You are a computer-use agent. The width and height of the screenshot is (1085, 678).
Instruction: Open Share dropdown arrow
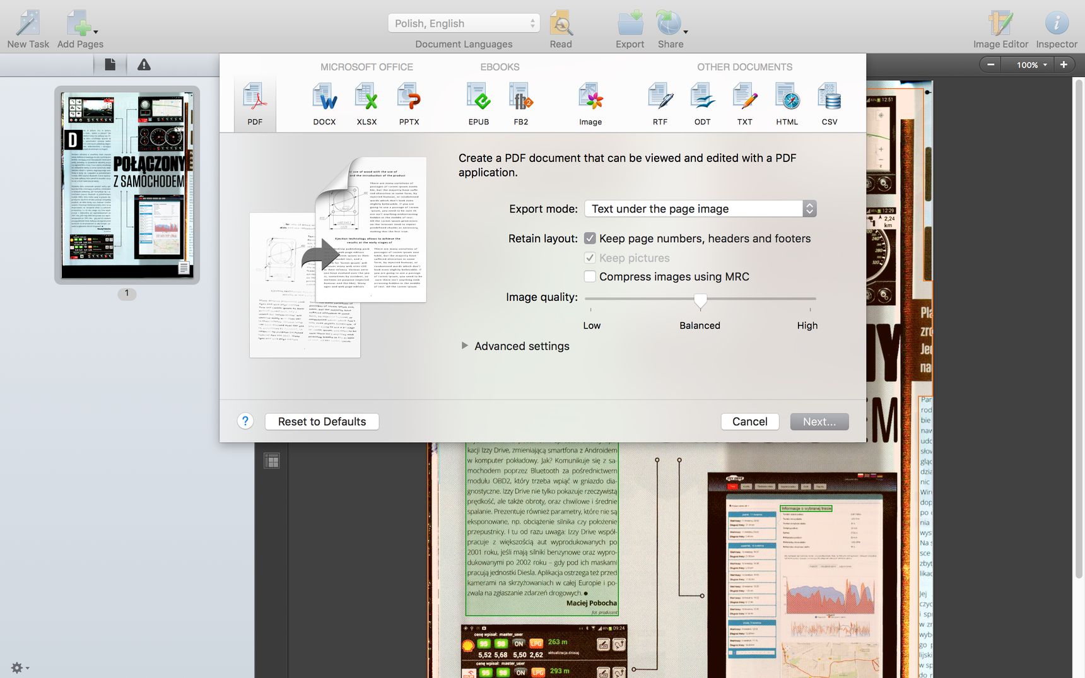[x=686, y=32]
